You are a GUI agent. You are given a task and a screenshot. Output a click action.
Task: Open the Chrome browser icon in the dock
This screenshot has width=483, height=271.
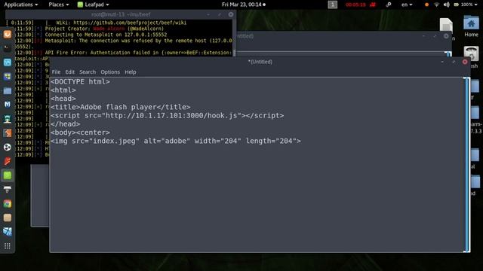8,204
